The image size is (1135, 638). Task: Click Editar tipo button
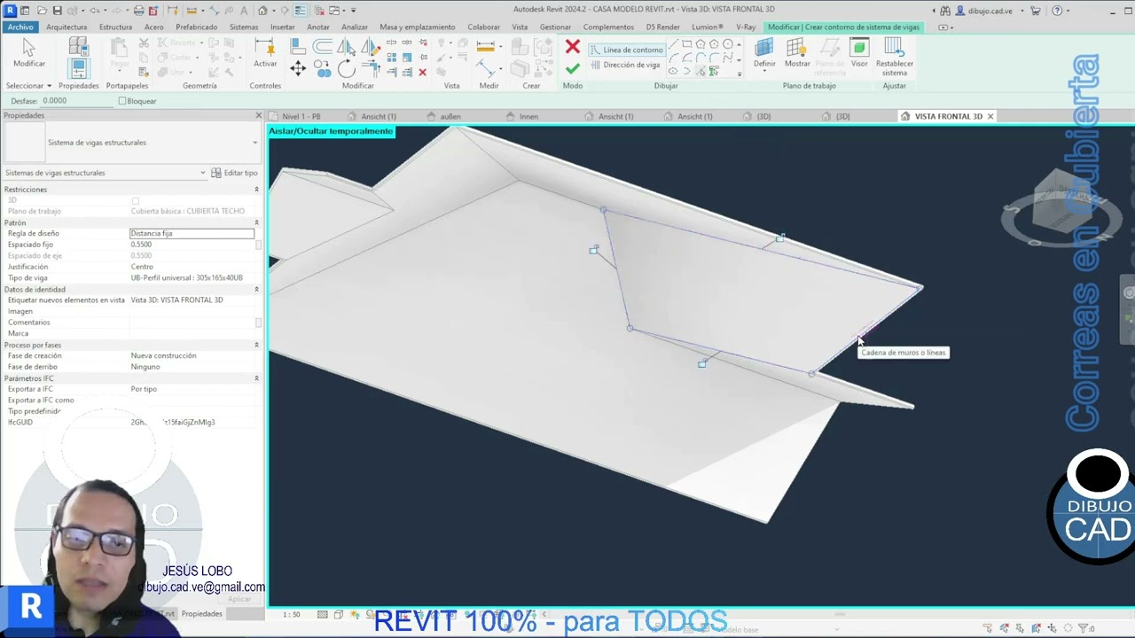click(235, 173)
